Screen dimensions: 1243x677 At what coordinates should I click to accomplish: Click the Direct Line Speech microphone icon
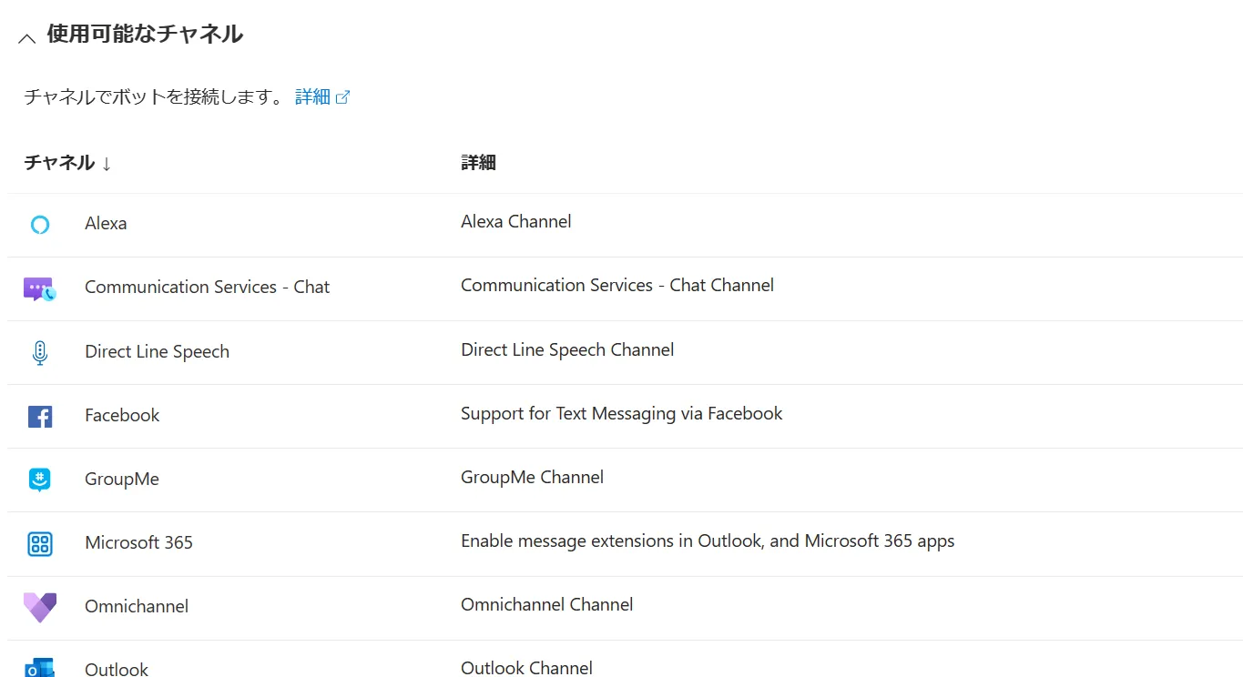click(x=39, y=352)
